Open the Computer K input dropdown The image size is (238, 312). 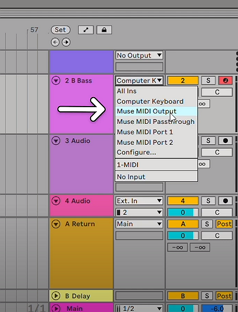139,80
